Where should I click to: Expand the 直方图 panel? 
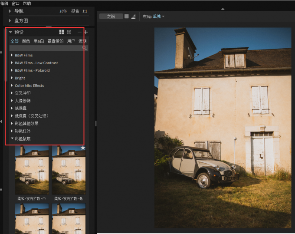tap(10, 21)
